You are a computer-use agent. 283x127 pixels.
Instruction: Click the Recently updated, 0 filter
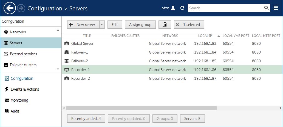pyautogui.click(x=129, y=119)
